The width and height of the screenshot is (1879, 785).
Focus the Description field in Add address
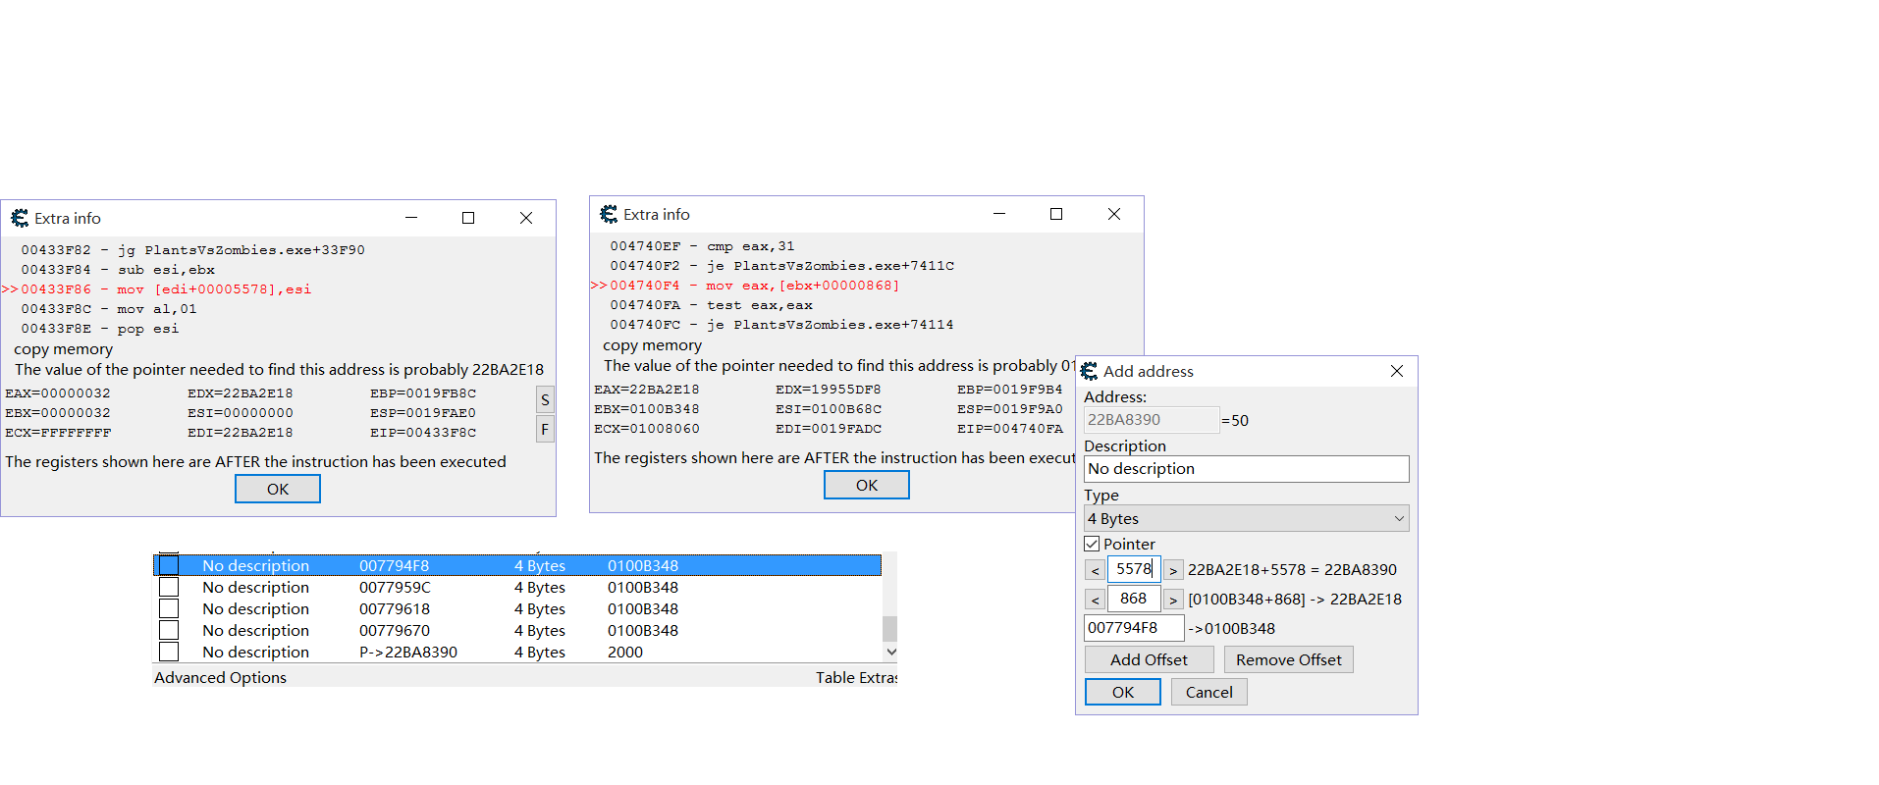coord(1247,469)
